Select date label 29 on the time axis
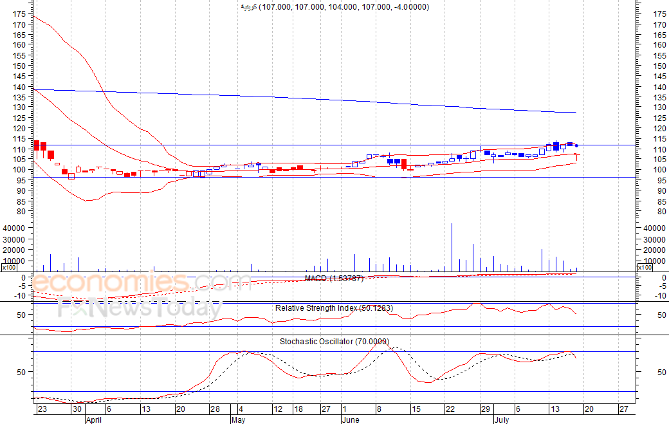Viewport: 669px width, 424px height. click(486, 409)
